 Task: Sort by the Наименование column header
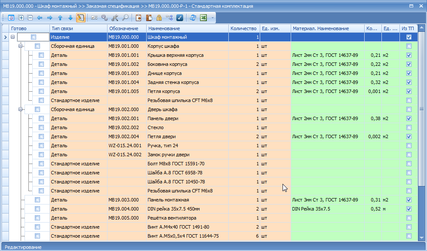pos(187,28)
